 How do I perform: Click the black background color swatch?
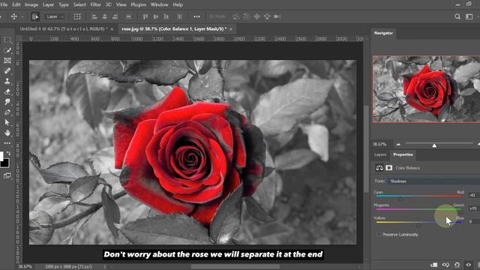tap(5, 163)
